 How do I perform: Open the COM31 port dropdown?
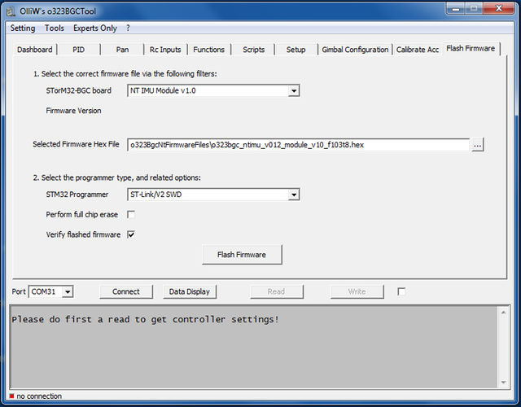68,291
